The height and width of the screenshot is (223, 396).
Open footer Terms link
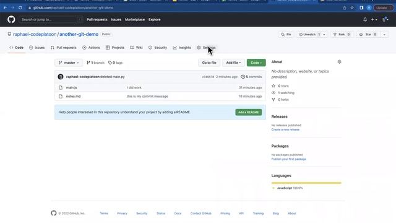[104, 213]
